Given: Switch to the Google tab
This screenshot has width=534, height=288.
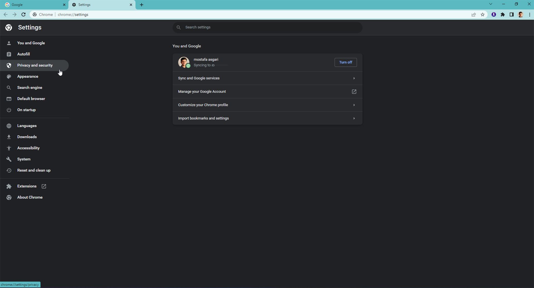Looking at the screenshot, I should (33, 5).
